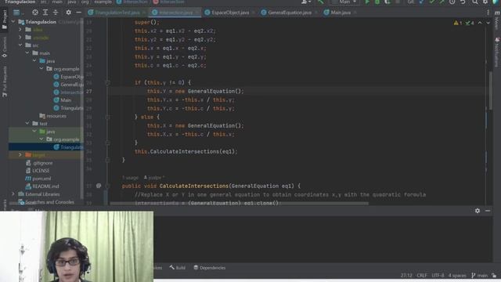Open GeneralEquation class in project tree
The width and height of the screenshot is (501, 282).
(x=69, y=85)
